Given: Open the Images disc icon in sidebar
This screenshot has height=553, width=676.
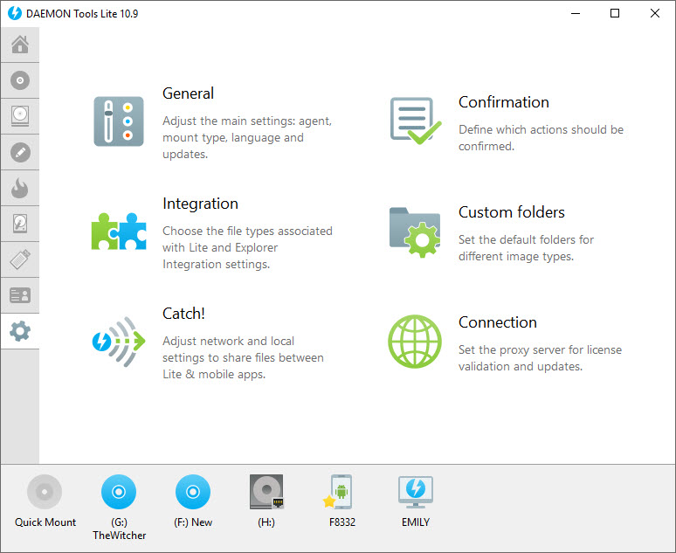Looking at the screenshot, I should 20,80.
